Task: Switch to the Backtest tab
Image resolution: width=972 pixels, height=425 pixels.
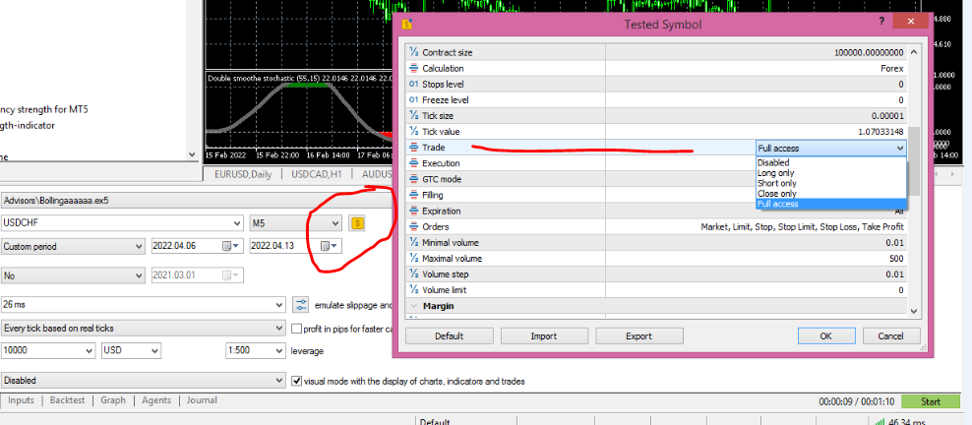Action: tap(67, 400)
